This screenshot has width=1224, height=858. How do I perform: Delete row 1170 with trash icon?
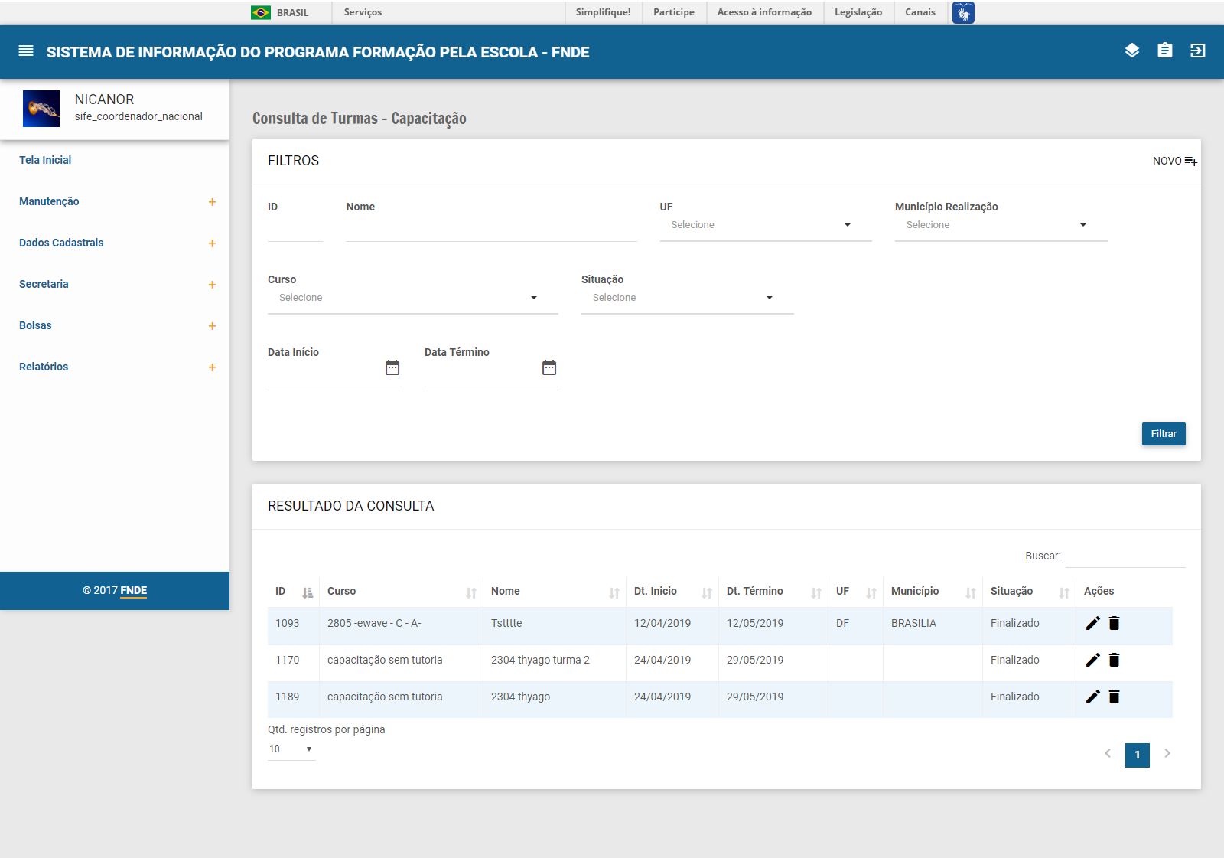click(1115, 660)
